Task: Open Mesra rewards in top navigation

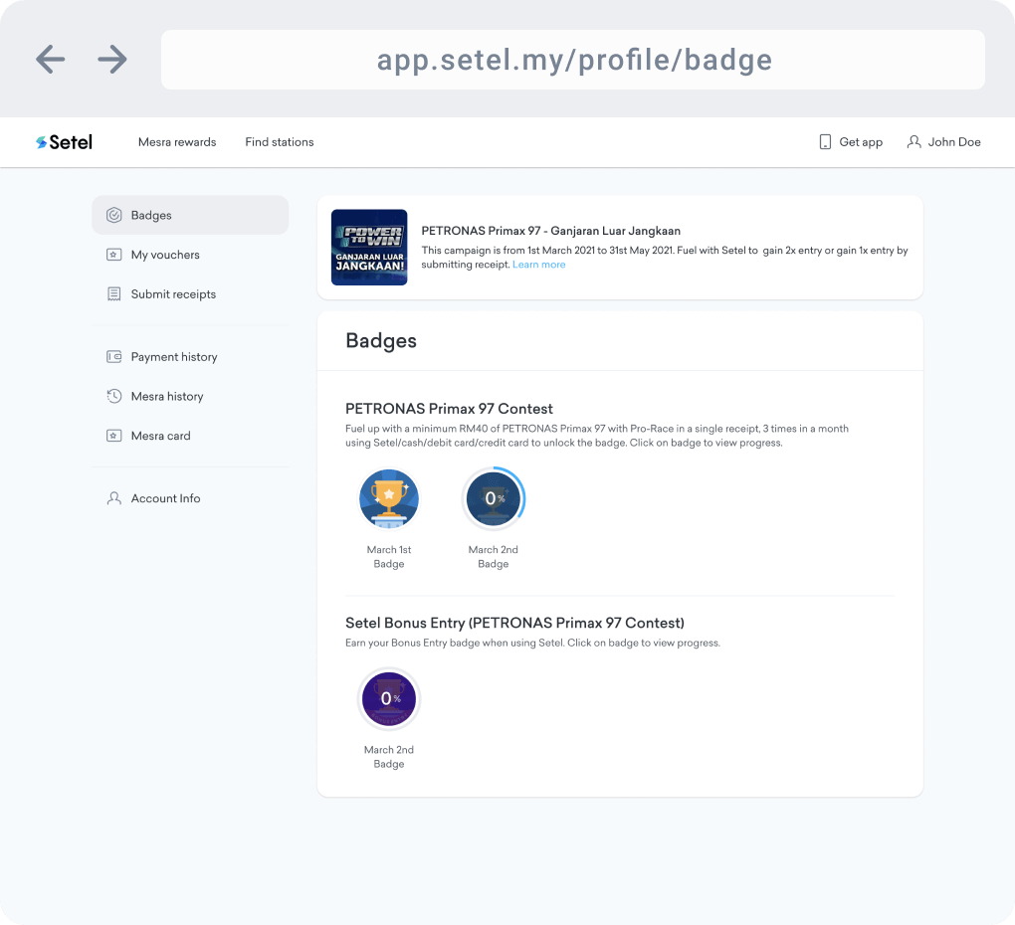Action: (x=177, y=142)
